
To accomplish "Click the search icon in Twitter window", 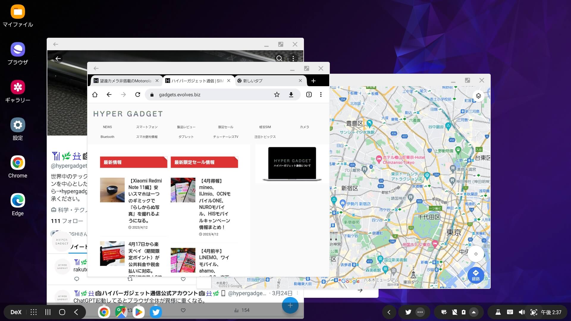I will [x=279, y=59].
